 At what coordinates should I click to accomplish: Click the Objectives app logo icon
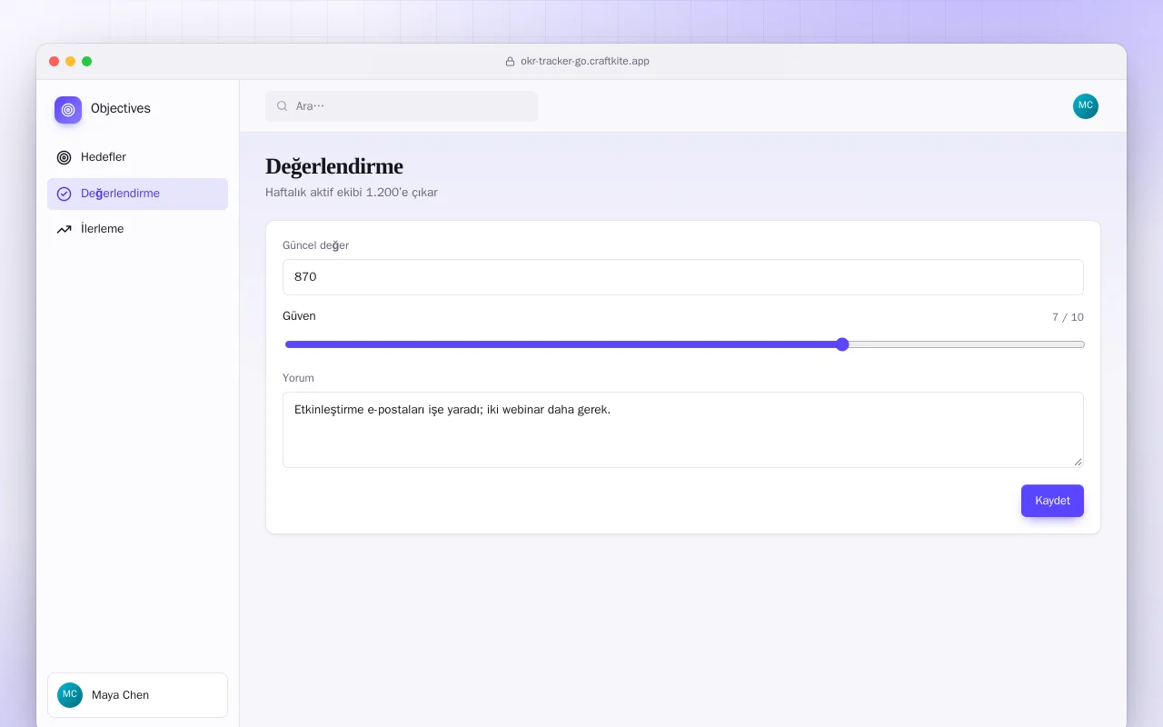tap(68, 110)
